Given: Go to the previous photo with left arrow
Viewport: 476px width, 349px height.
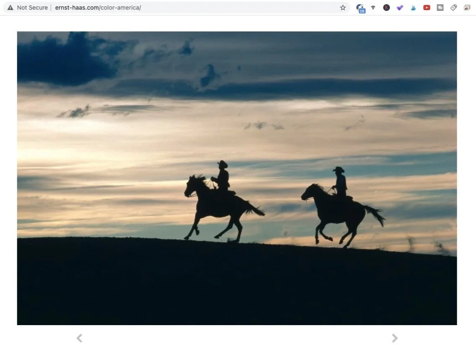Looking at the screenshot, I should point(79,338).
